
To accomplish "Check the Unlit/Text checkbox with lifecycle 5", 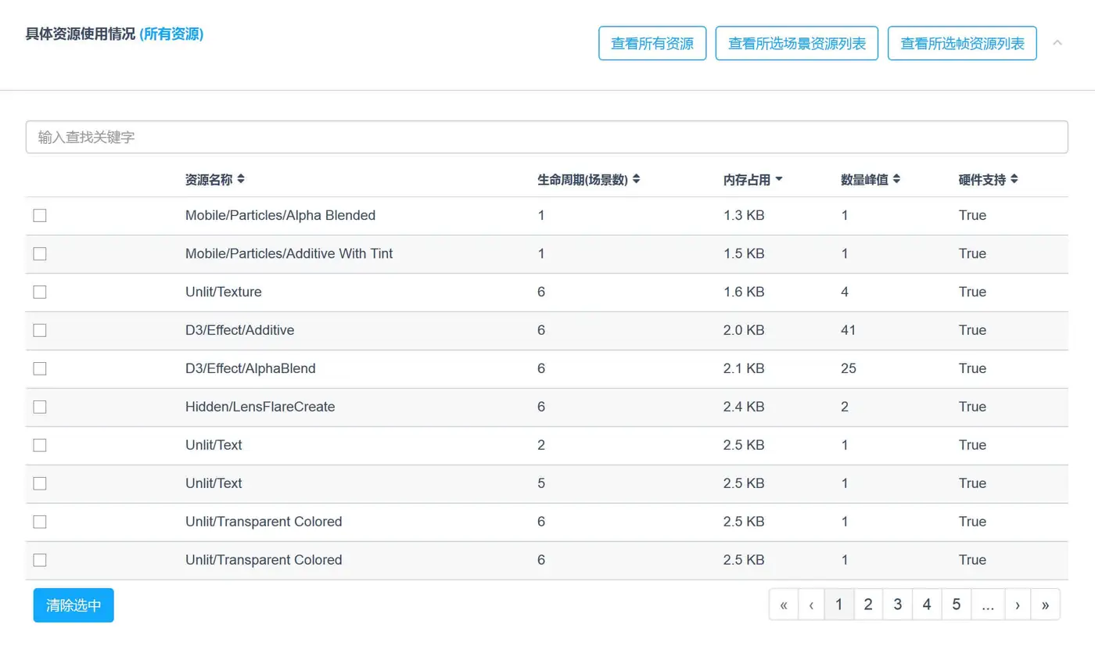I will [40, 483].
